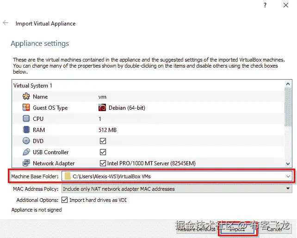Click the Debian OS logo icon
The image size is (297, 238).
[x=102, y=107]
